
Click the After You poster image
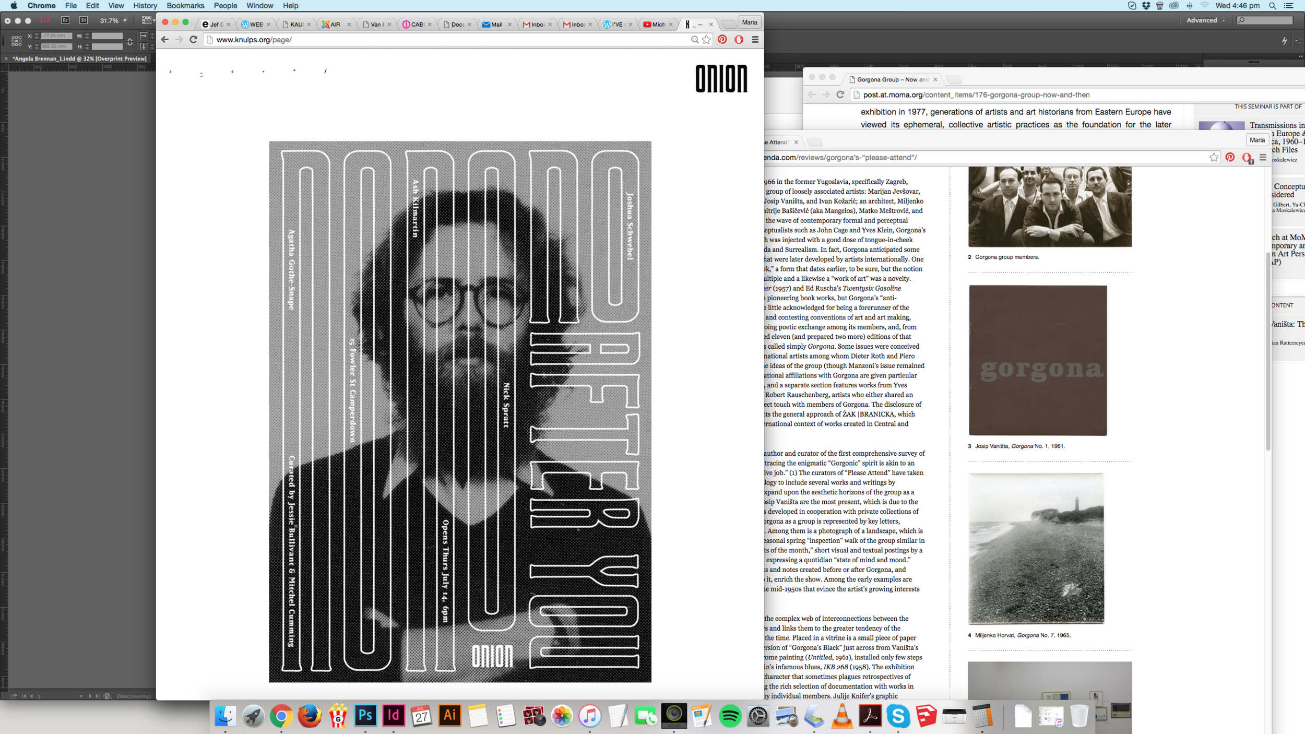click(460, 411)
